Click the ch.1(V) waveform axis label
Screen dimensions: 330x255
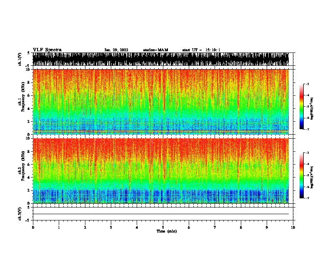tap(20, 59)
